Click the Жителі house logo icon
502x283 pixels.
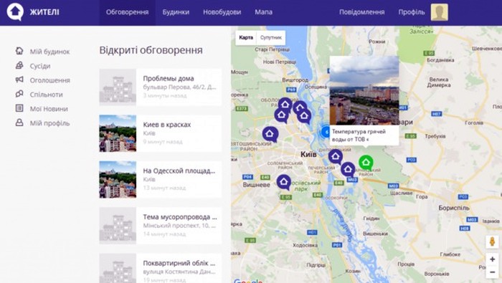coord(15,12)
